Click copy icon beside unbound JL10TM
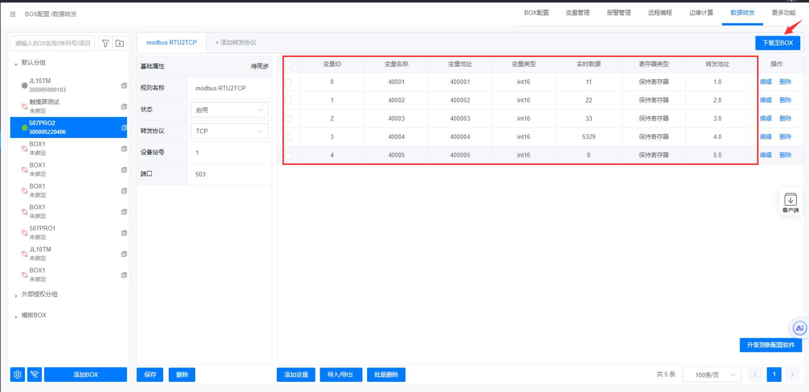The height and width of the screenshot is (392, 809). pyautogui.click(x=124, y=254)
